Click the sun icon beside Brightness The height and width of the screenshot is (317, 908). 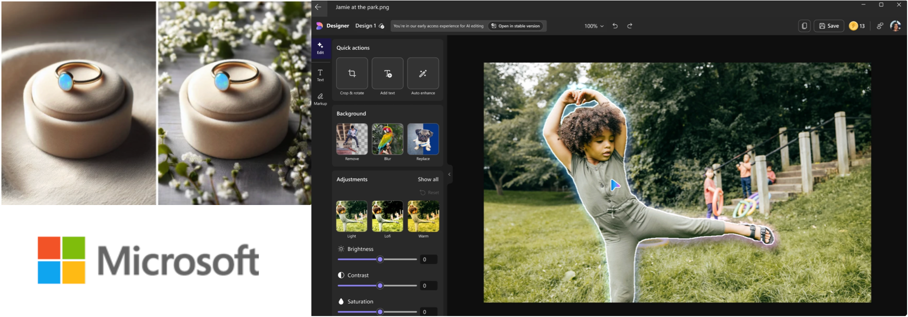(341, 249)
